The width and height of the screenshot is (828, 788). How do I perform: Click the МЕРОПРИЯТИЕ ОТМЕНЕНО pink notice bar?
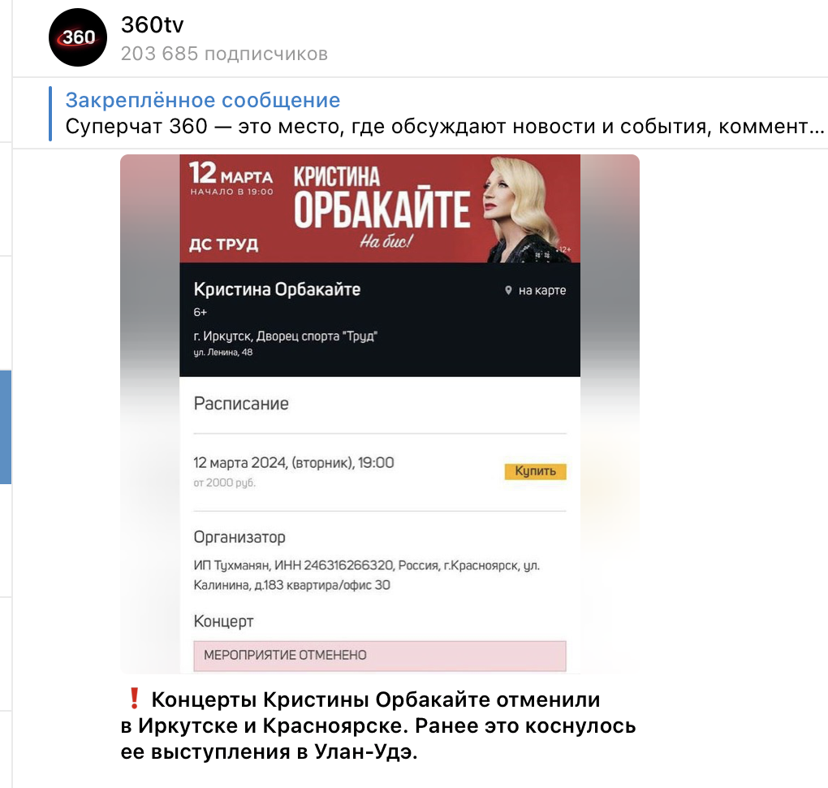380,656
